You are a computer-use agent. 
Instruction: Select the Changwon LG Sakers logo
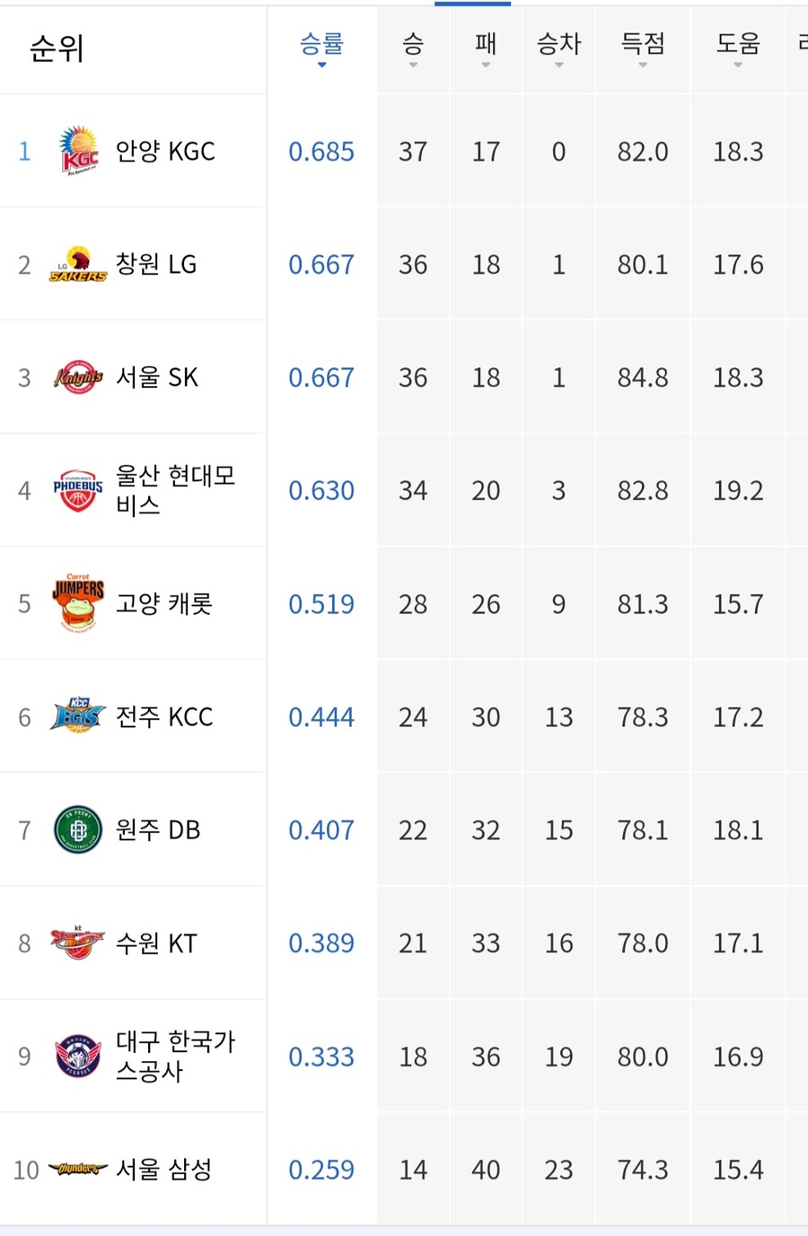click(x=77, y=264)
